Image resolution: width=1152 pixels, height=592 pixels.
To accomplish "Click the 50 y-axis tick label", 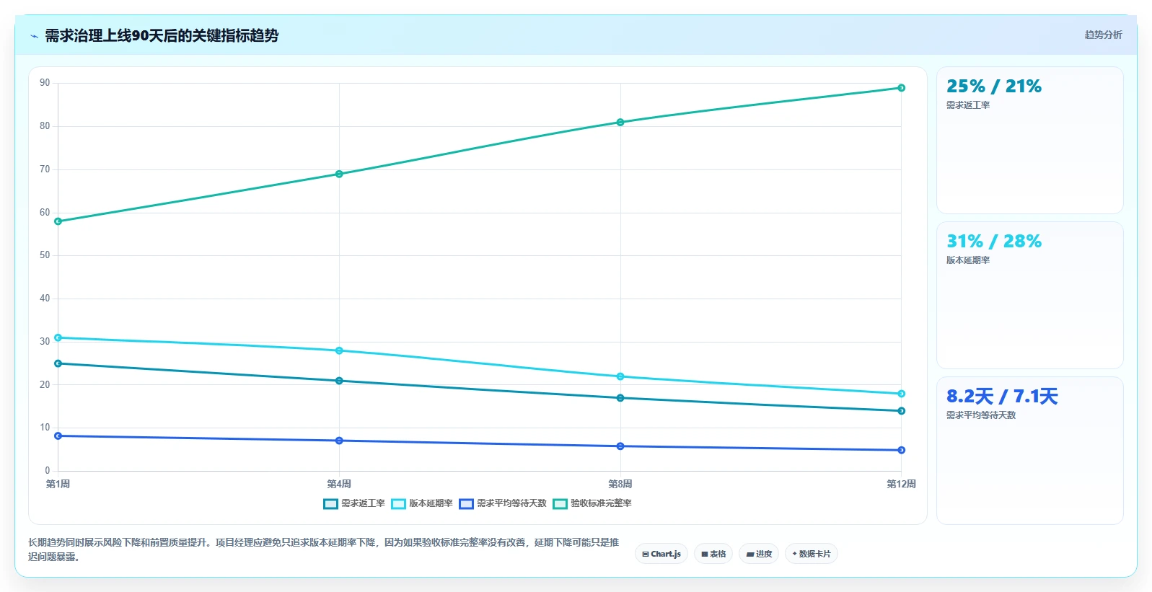I will [45, 255].
